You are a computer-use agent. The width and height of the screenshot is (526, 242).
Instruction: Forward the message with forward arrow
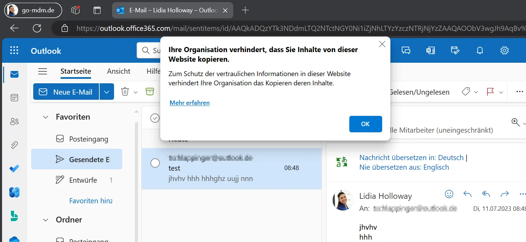tap(504, 194)
